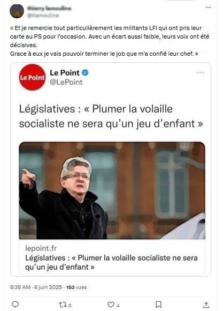
Task: Open the link card headline below image
Action: click(x=111, y=262)
